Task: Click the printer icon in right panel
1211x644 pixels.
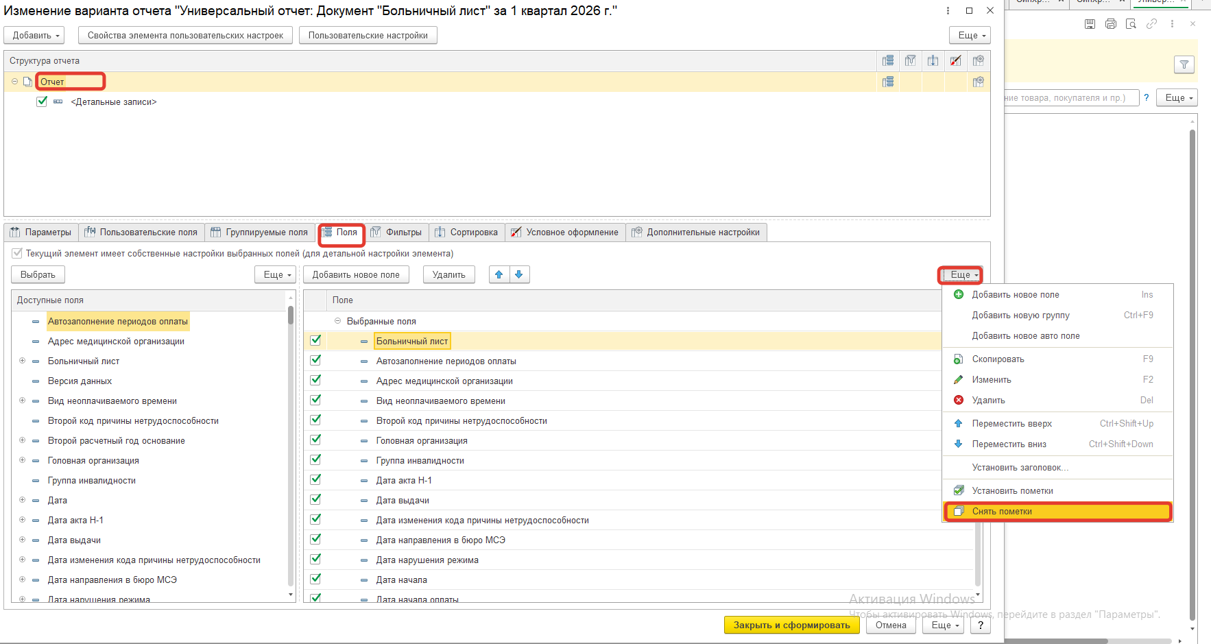Action: click(x=1110, y=24)
